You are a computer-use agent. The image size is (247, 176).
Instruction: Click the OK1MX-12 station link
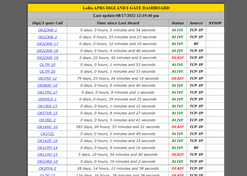click(x=47, y=78)
